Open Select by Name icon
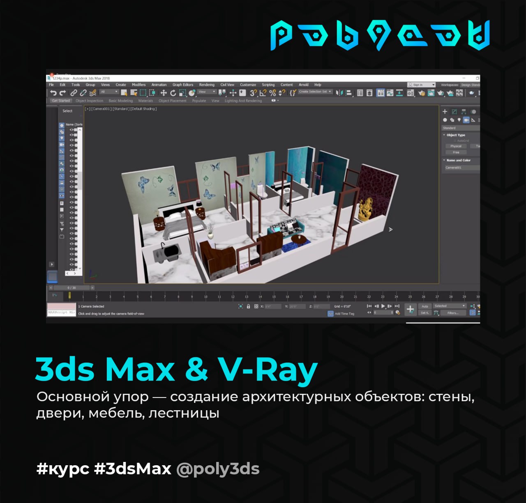 [134, 93]
